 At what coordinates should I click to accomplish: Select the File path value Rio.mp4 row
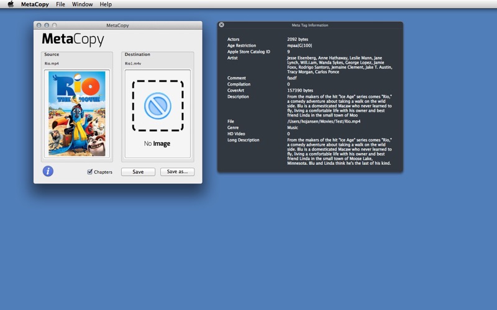(x=320, y=122)
